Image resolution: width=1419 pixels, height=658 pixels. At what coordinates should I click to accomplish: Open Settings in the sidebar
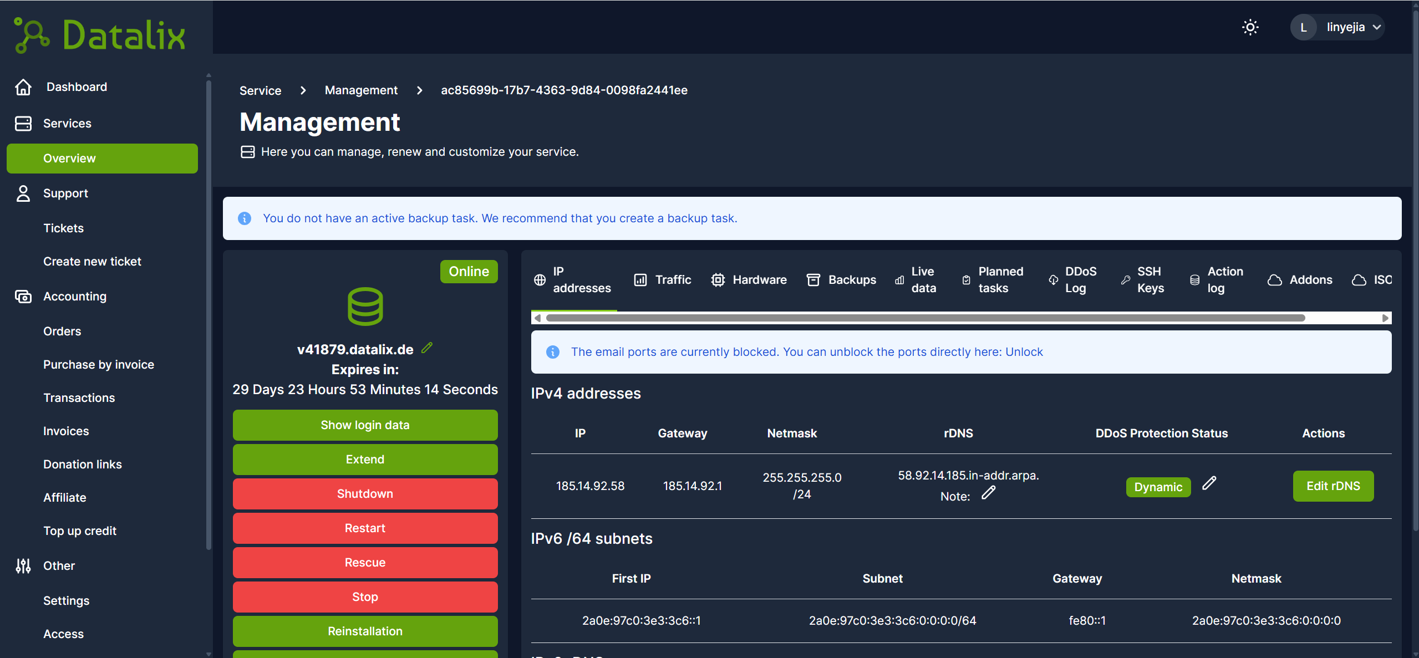66,601
